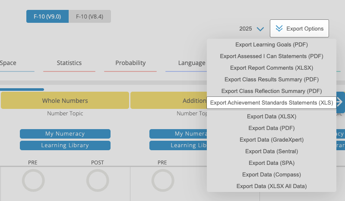Image resolution: width=345 pixels, height=201 pixels.
Task: Choose Export Class Results Summary (PDF)
Action: pos(272,80)
